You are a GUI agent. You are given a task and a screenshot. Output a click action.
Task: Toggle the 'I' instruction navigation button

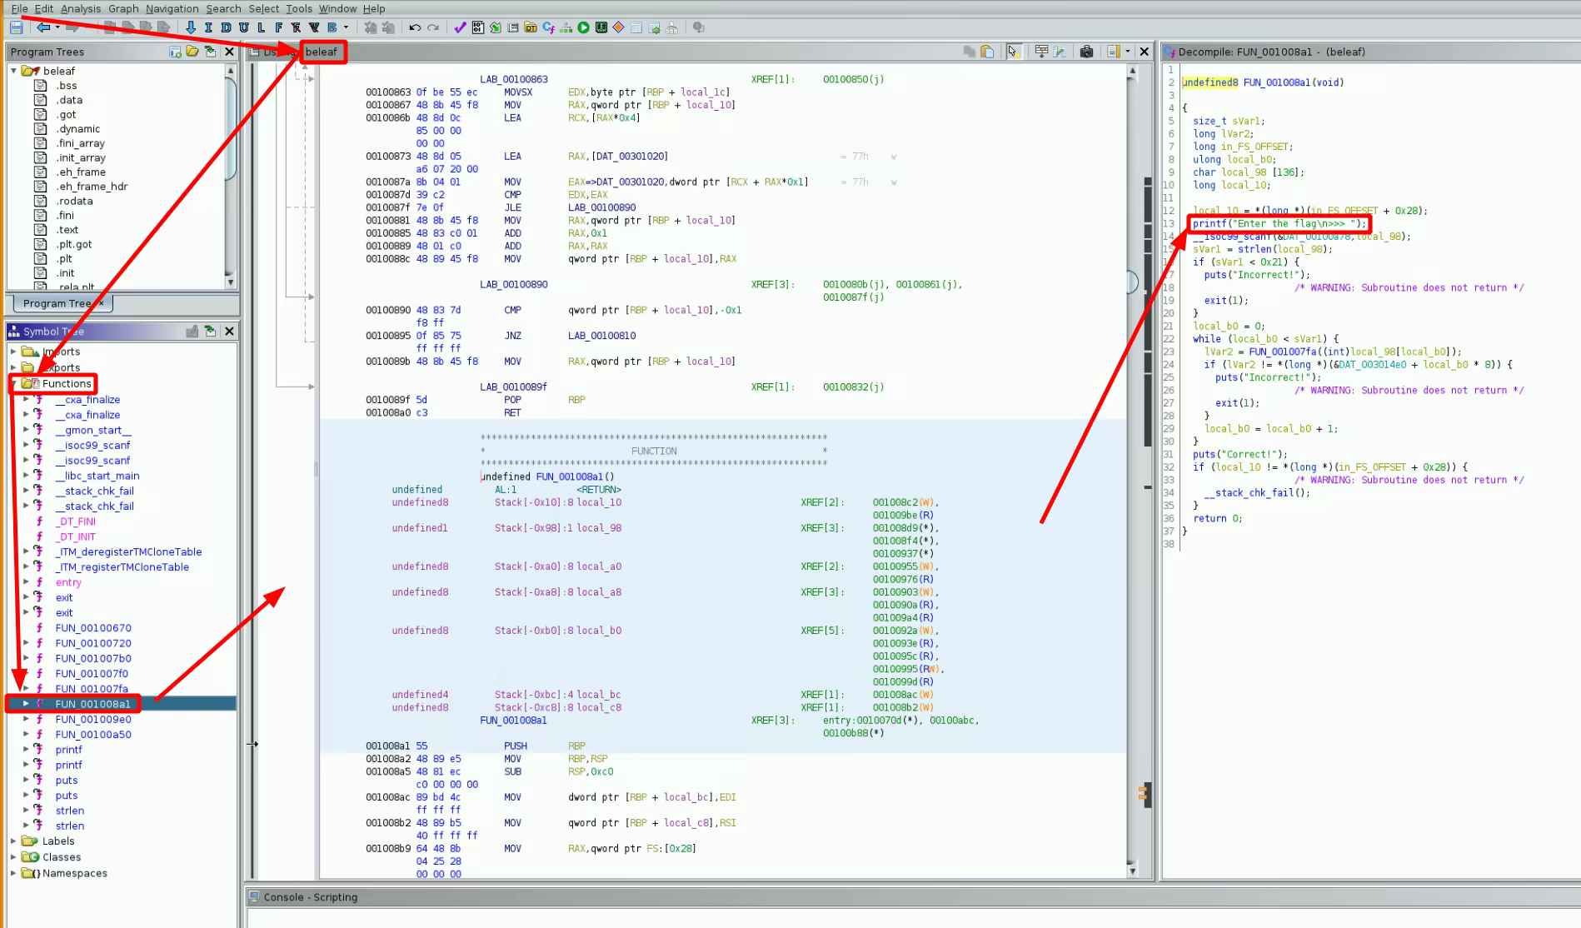point(208,27)
